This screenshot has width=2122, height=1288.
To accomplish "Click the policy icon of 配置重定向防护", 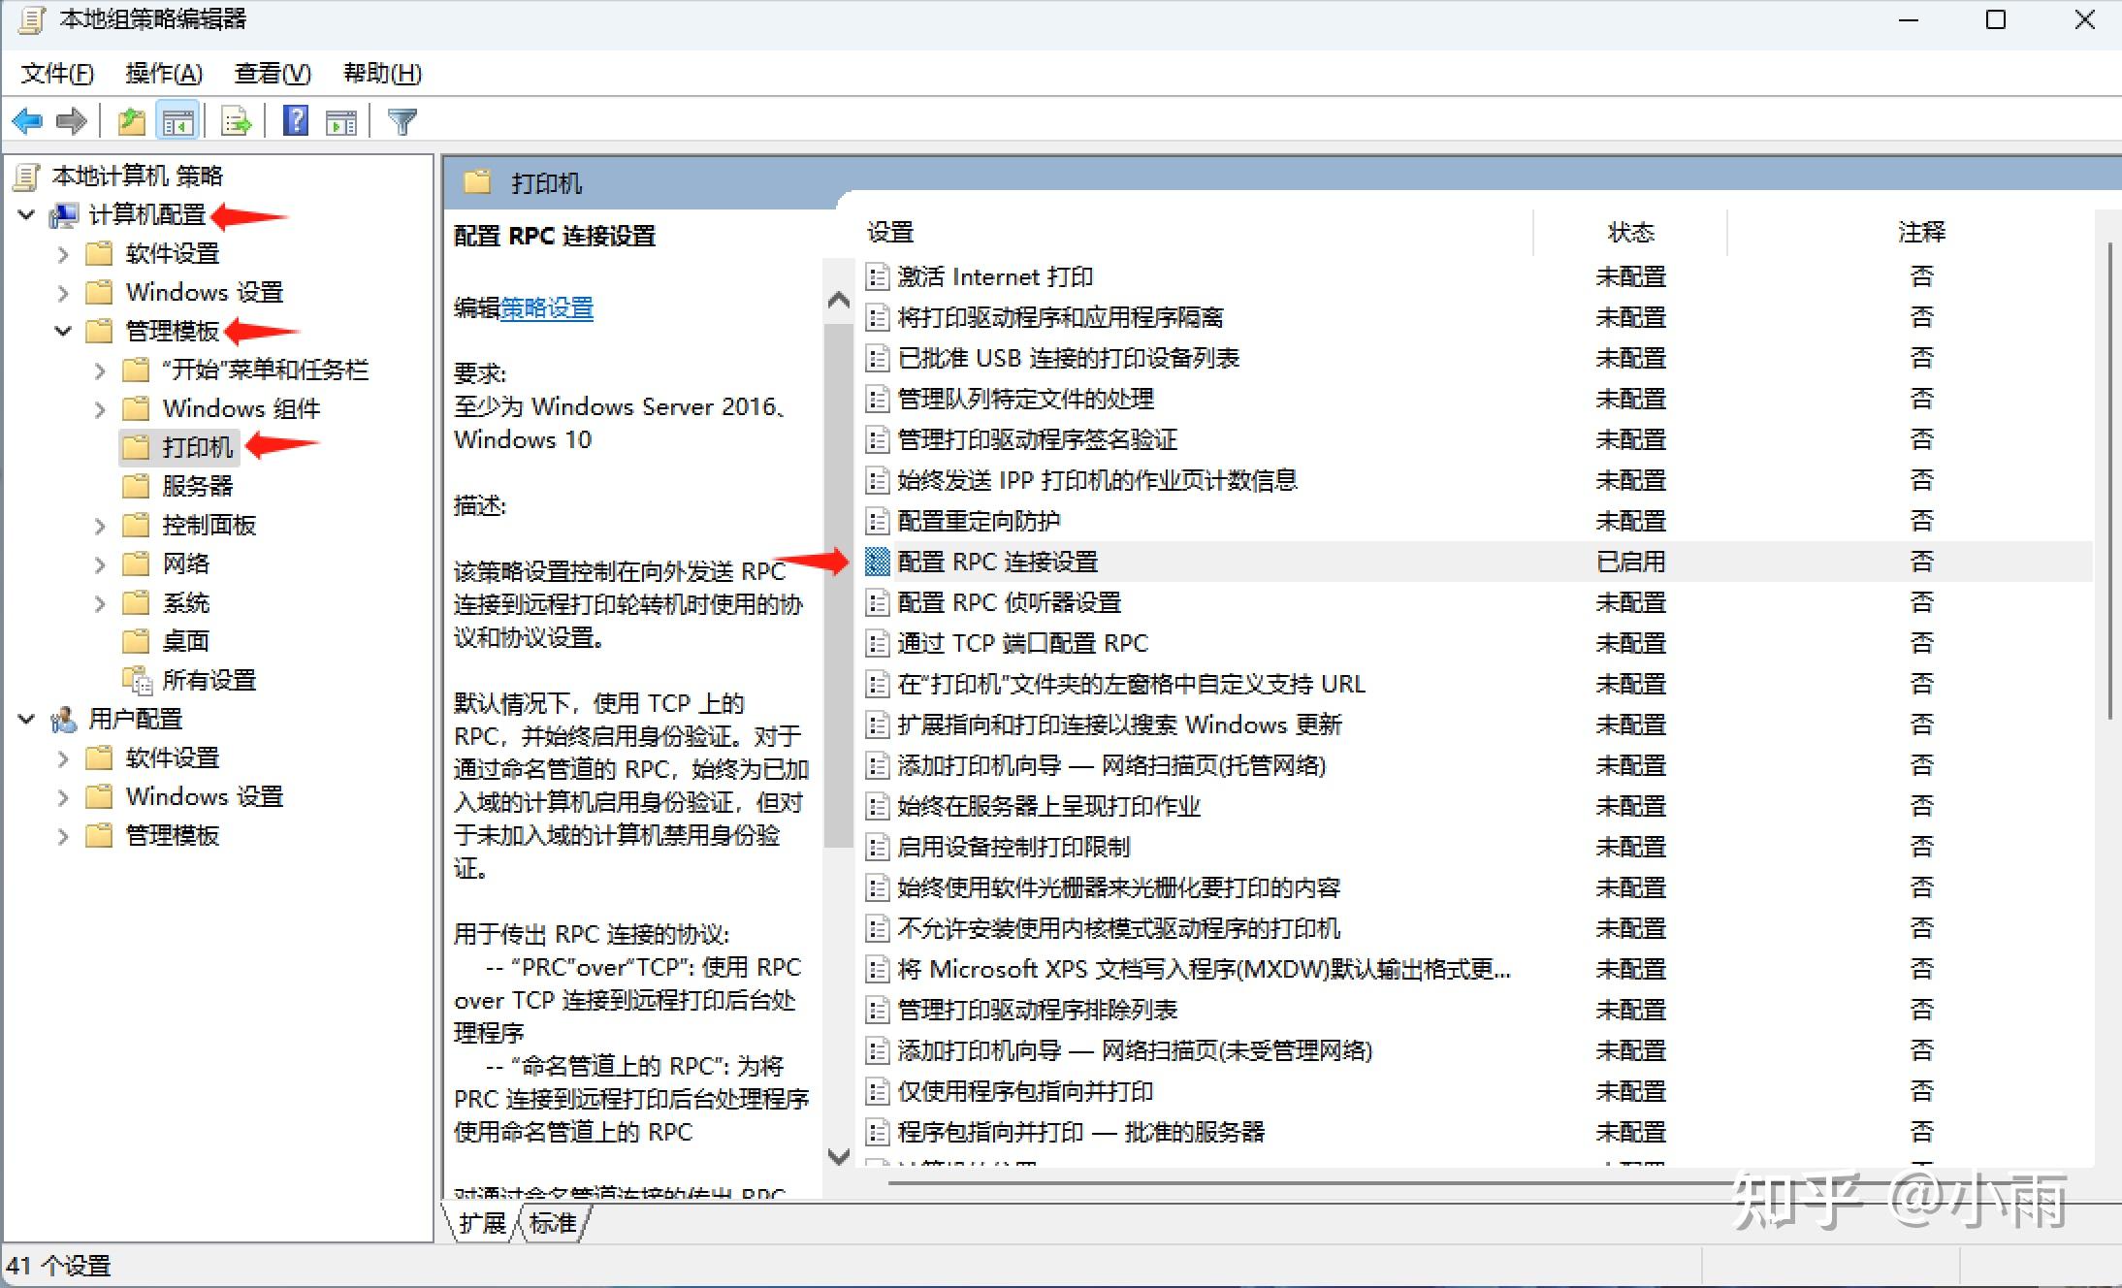I will click(x=877, y=522).
